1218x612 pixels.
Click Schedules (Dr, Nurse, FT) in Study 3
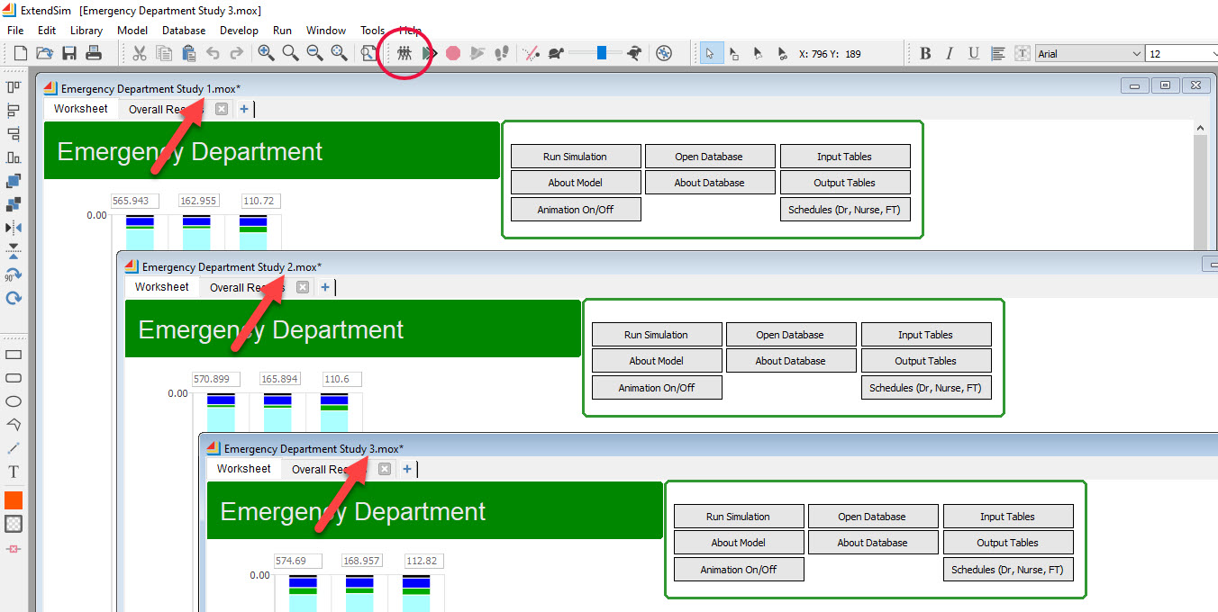(x=1007, y=569)
